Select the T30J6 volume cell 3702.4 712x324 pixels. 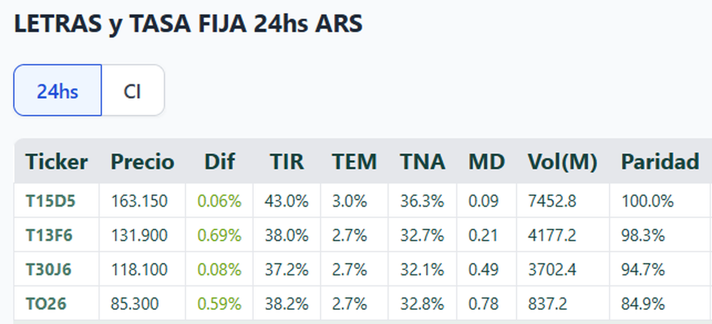pyautogui.click(x=552, y=270)
